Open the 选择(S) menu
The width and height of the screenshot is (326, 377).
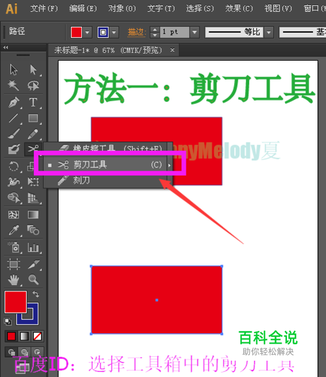pos(200,8)
